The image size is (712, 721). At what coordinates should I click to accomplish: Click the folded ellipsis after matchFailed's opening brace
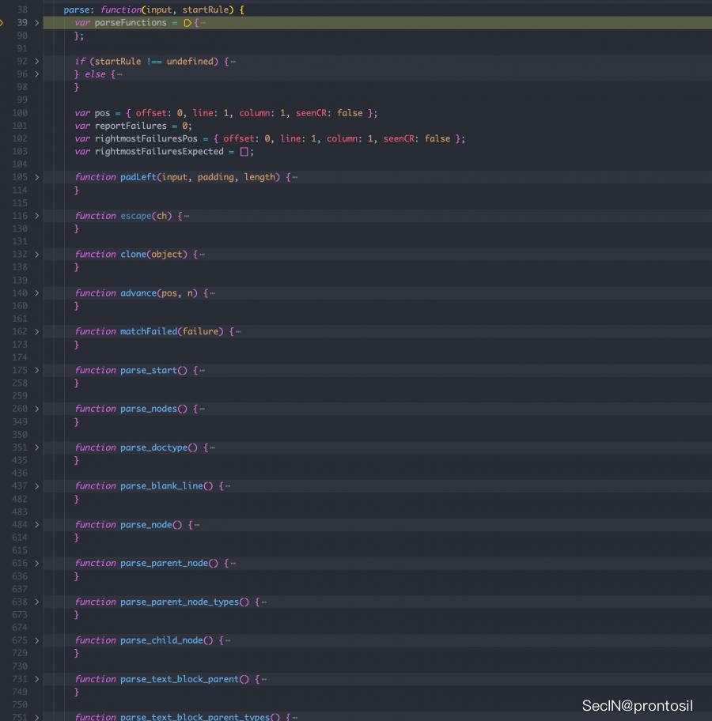click(x=238, y=332)
